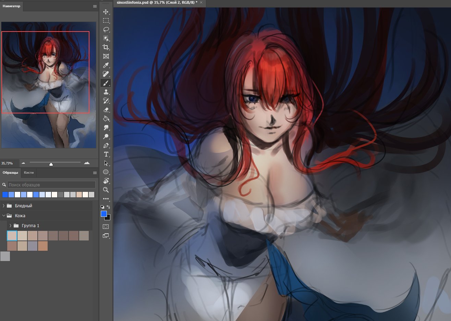Click the Поиск образцов search field
This screenshot has width=451, height=321.
tap(51, 185)
